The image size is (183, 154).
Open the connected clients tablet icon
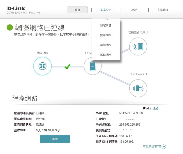138,47
